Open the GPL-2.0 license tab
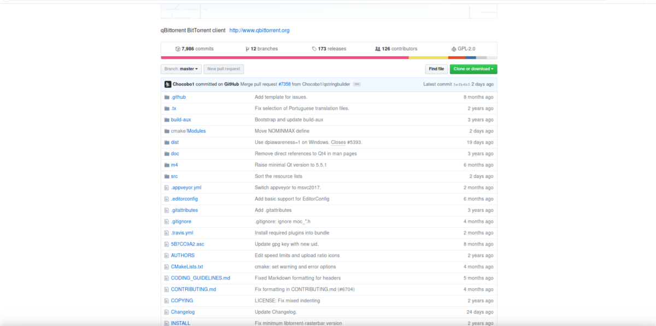The height and width of the screenshot is (326, 656). point(464,49)
